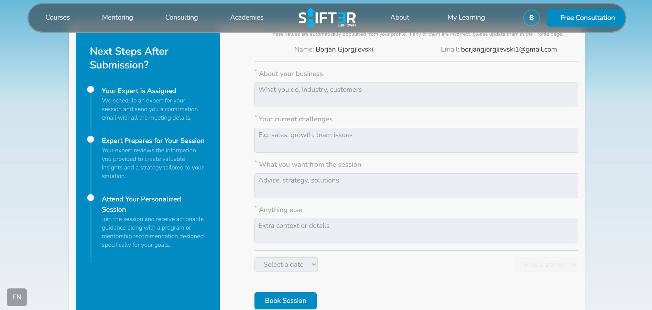Go to the Mentoring menu item
Image resolution: width=652 pixels, height=310 pixels.
117,18
